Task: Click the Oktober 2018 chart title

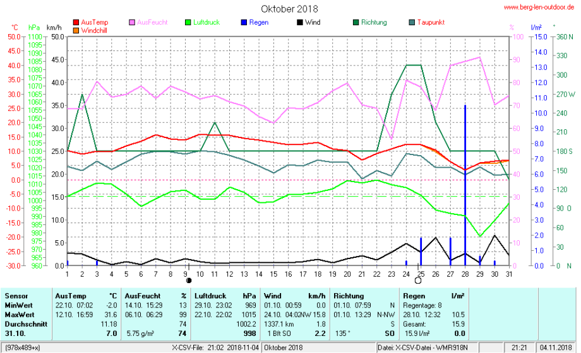Action: (x=290, y=9)
